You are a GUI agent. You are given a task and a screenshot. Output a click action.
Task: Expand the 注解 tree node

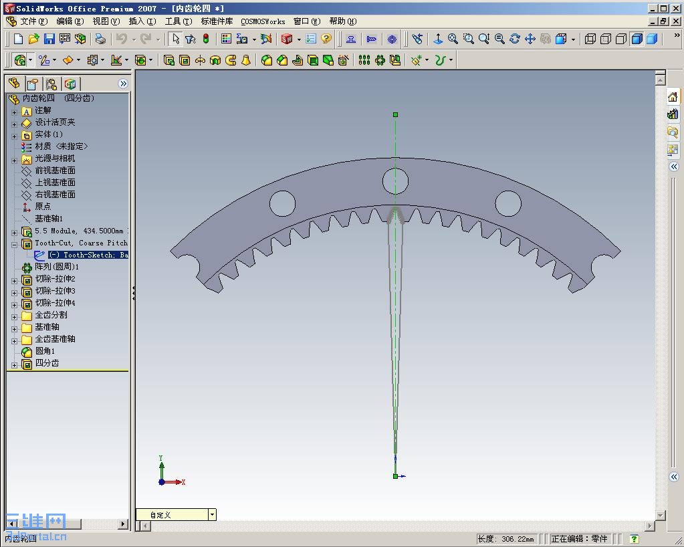[x=15, y=112]
